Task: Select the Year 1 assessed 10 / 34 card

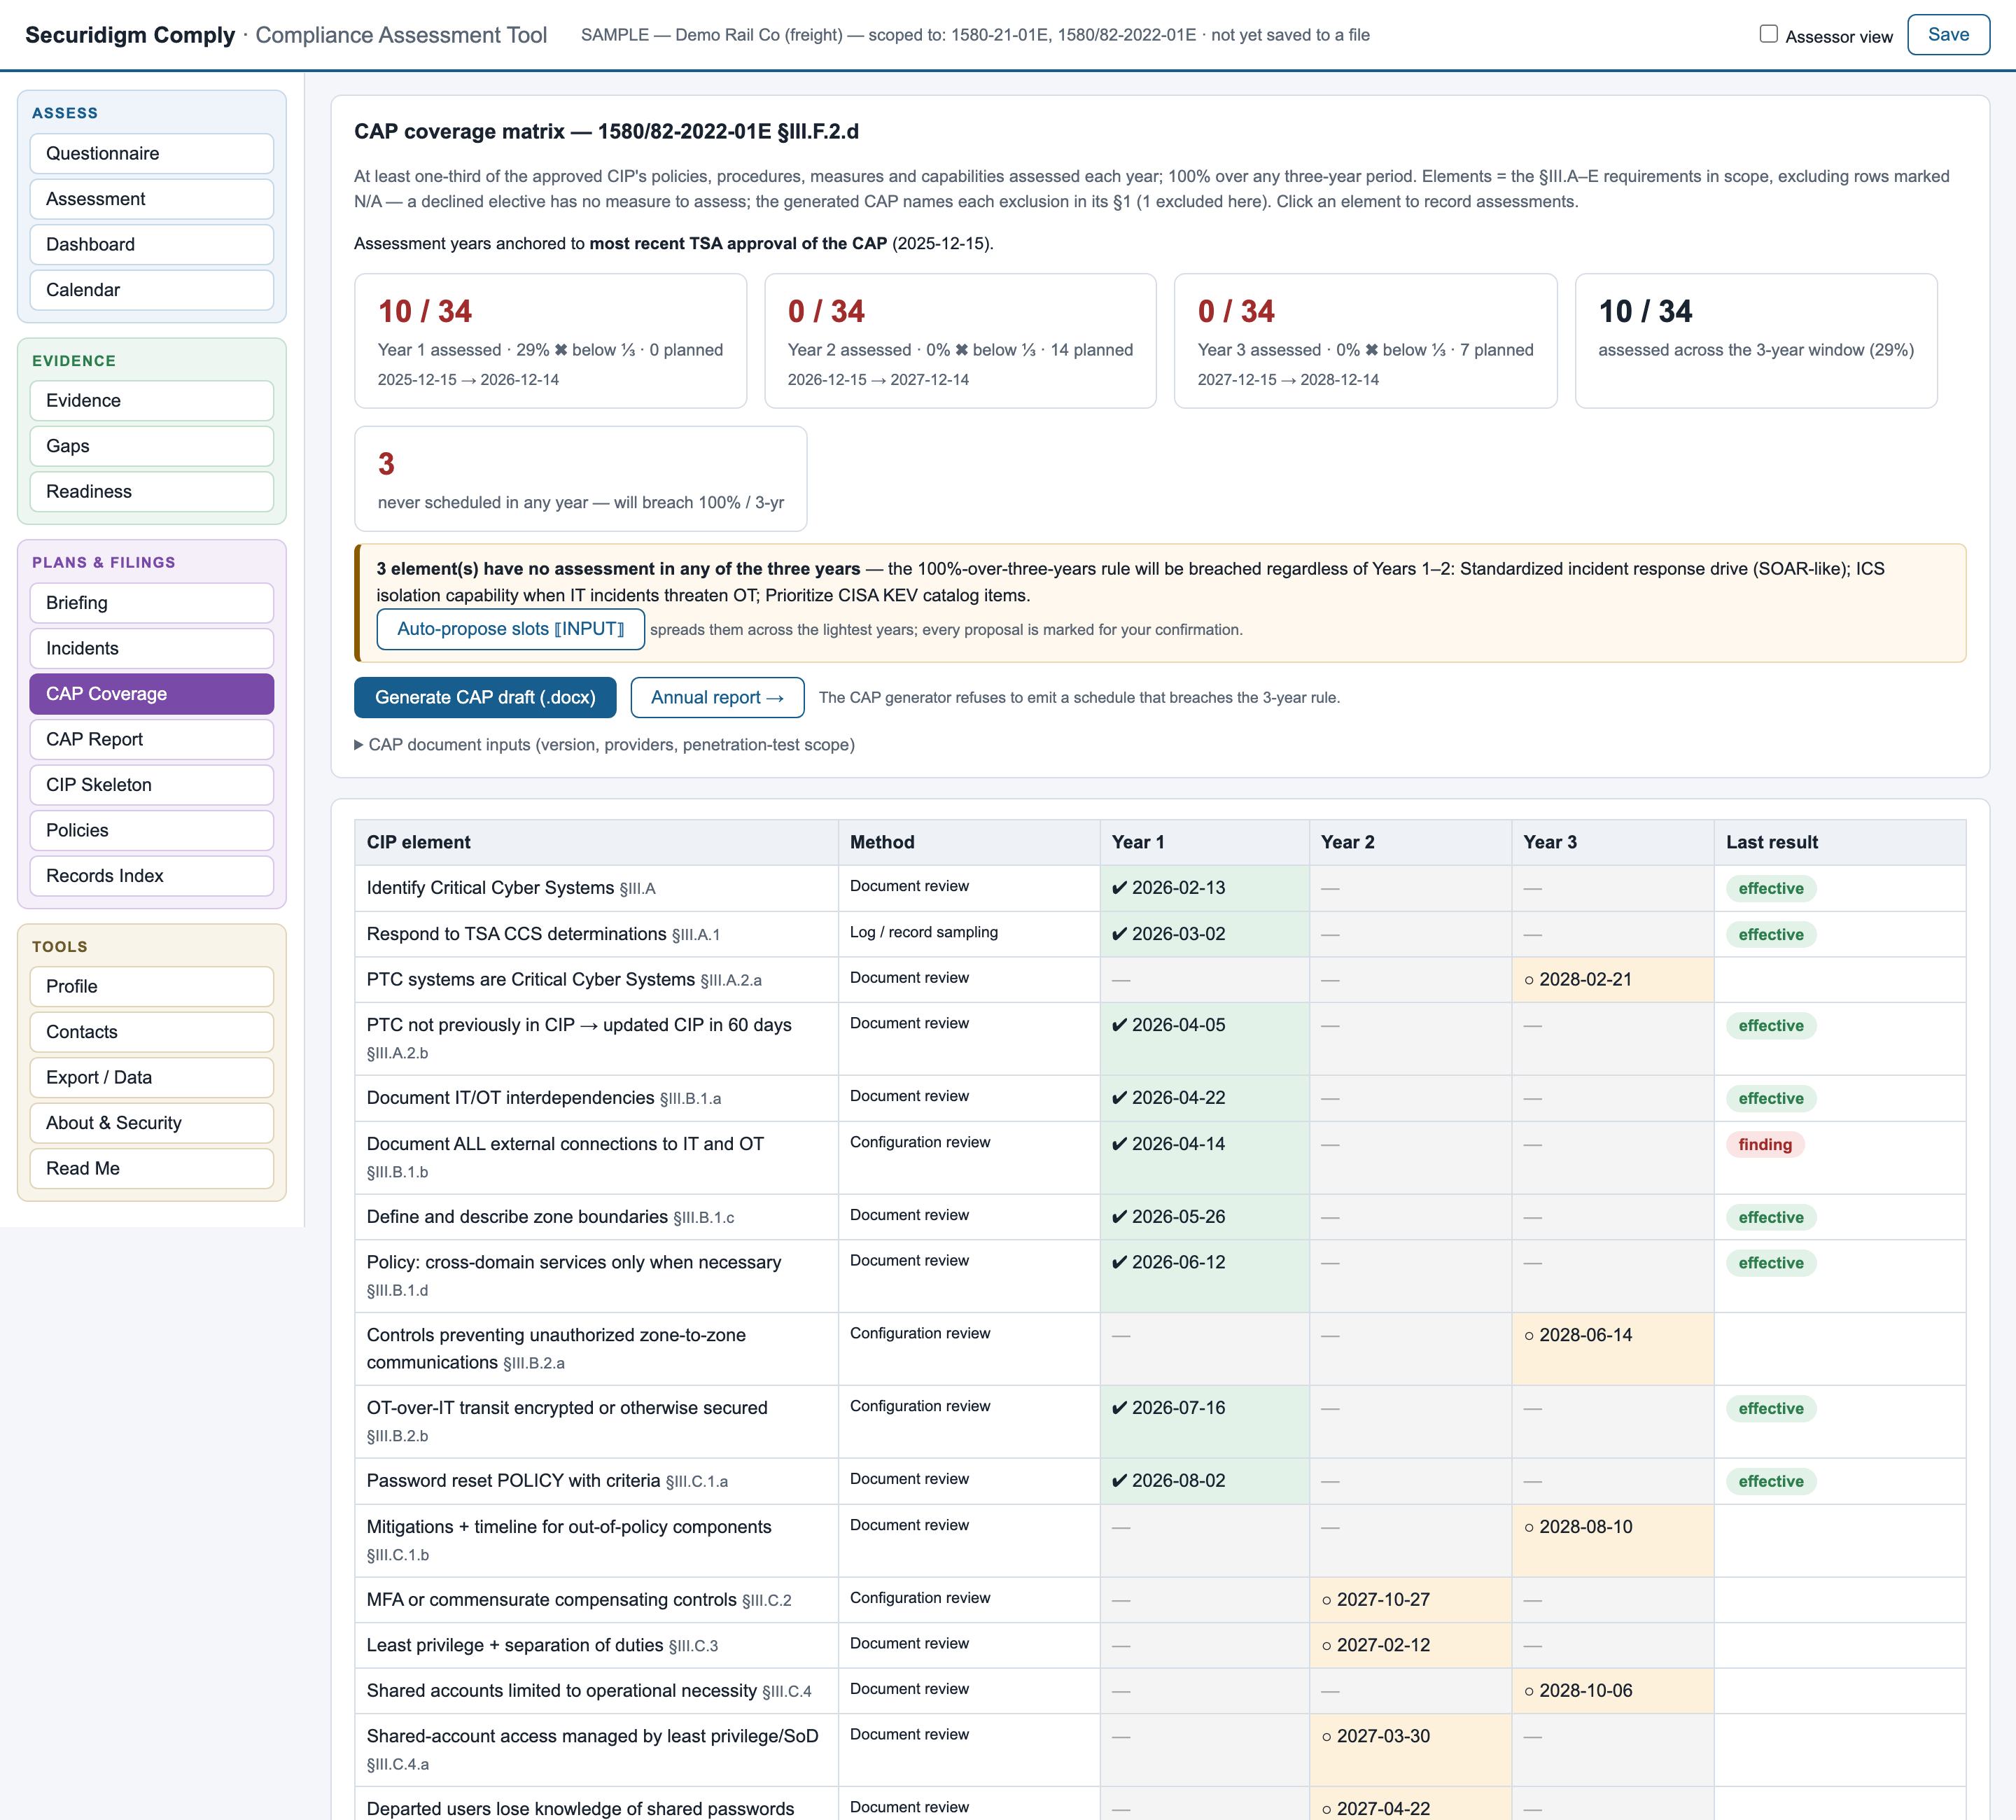Action: [550, 341]
